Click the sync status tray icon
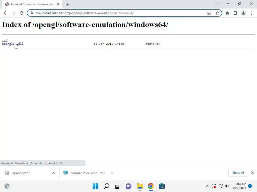The image size is (257, 192). [214, 186]
